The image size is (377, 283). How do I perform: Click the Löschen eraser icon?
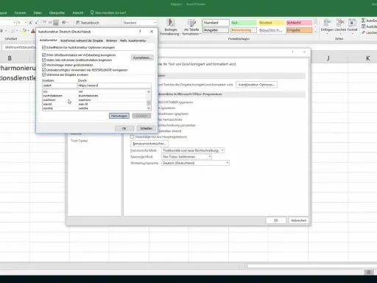[364, 32]
